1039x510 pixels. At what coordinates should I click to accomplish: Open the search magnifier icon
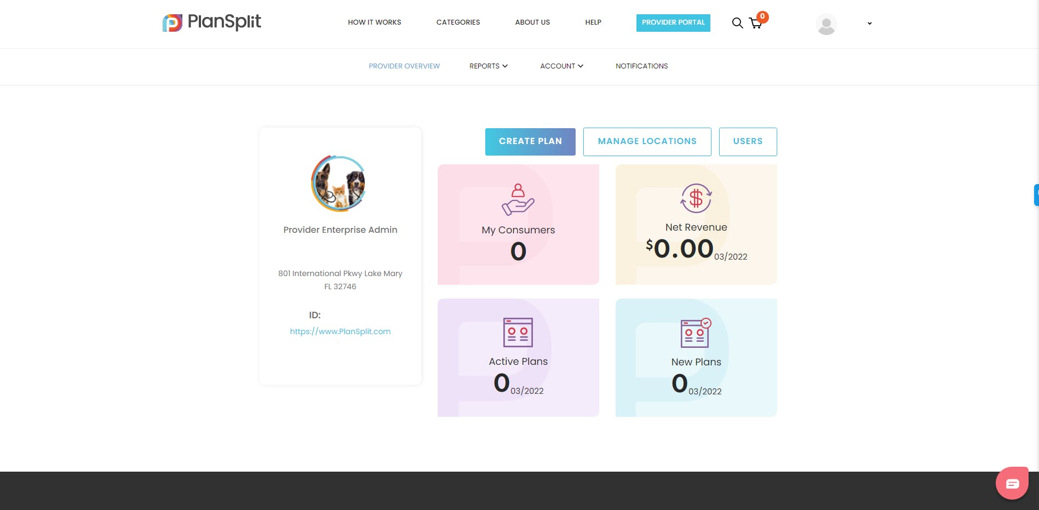pyautogui.click(x=737, y=23)
